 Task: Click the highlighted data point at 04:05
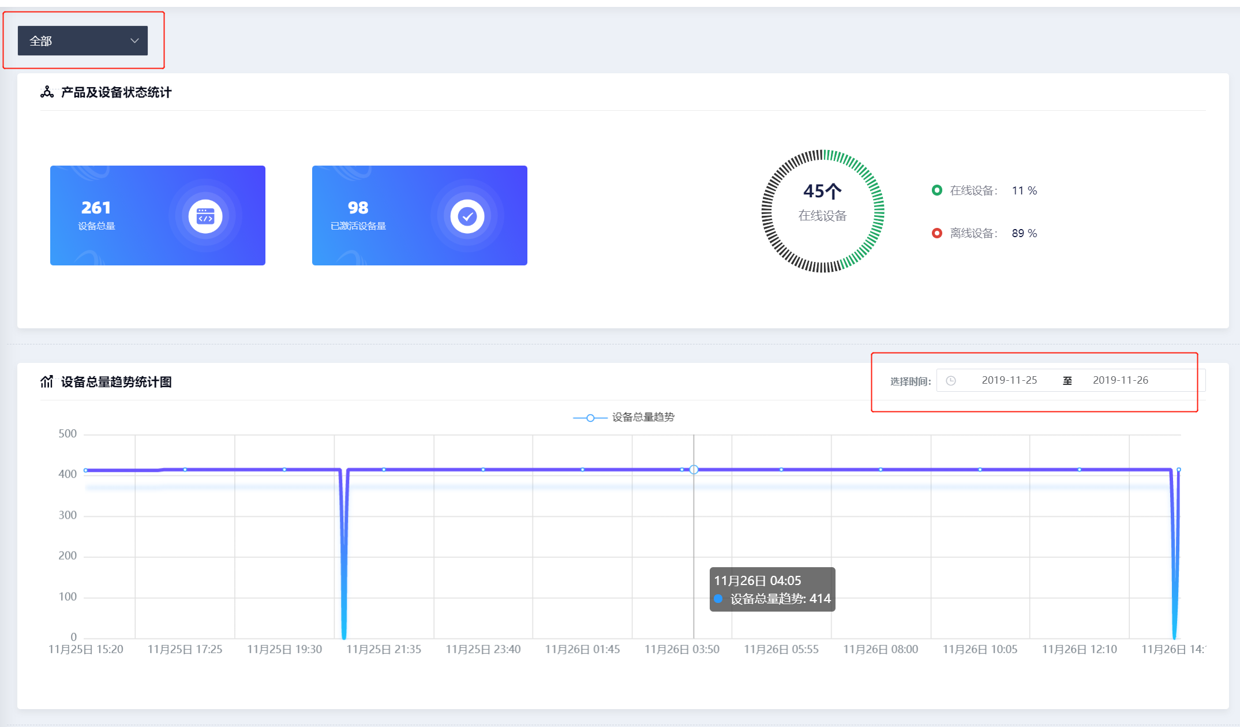click(x=694, y=470)
